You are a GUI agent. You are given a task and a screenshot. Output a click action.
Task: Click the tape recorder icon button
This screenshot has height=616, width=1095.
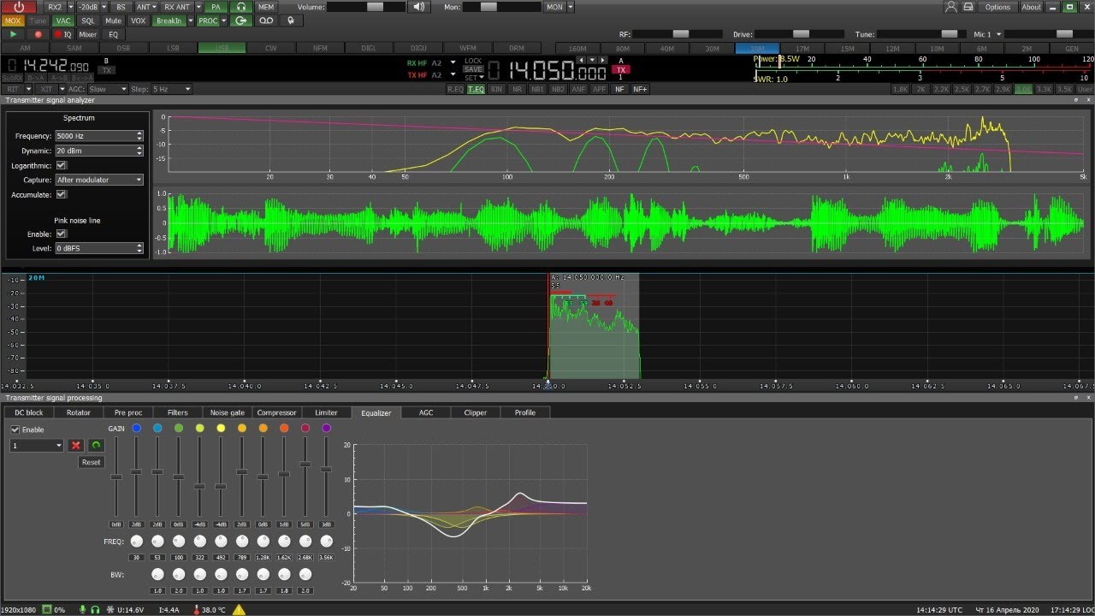pyautogui.click(x=266, y=21)
